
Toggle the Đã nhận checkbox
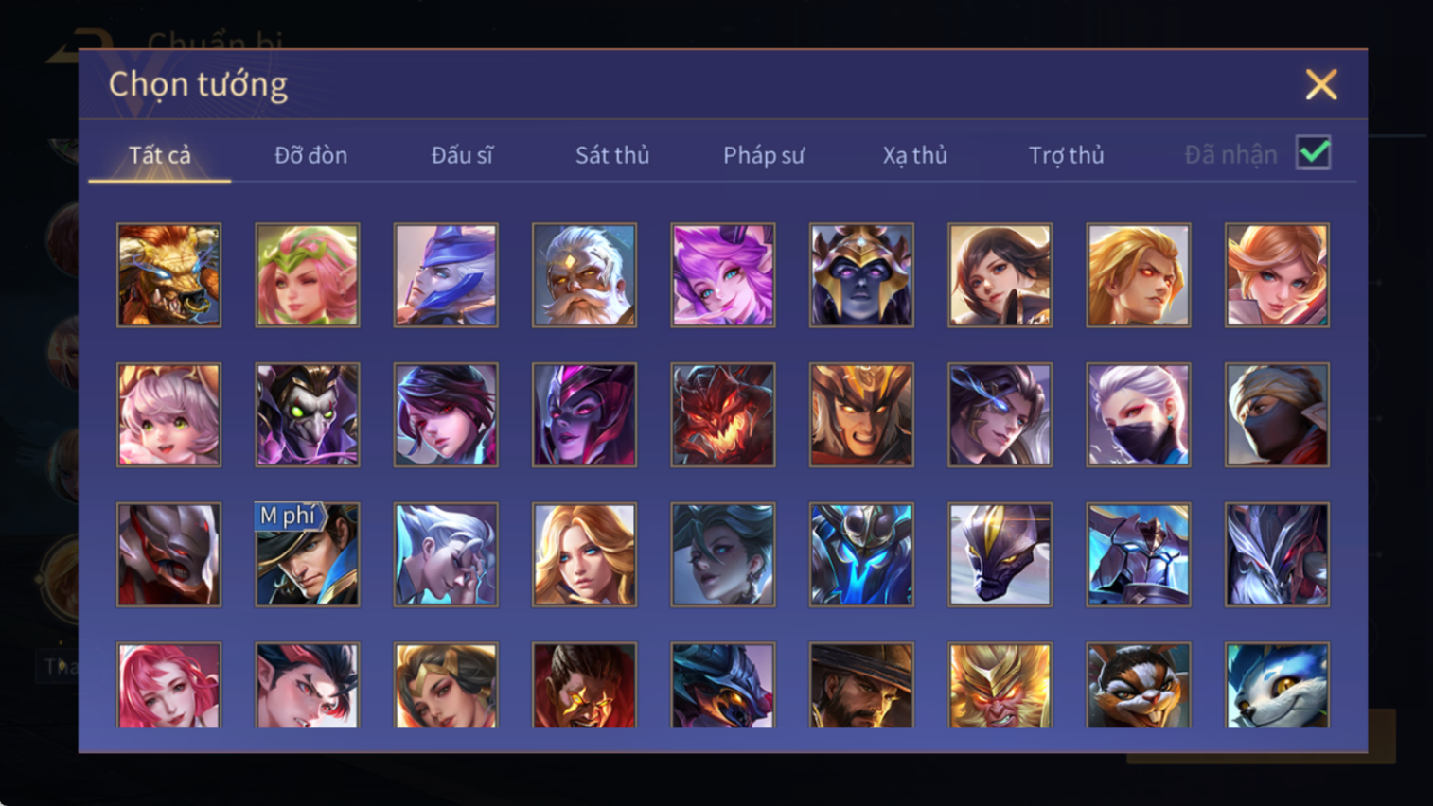pyautogui.click(x=1314, y=153)
